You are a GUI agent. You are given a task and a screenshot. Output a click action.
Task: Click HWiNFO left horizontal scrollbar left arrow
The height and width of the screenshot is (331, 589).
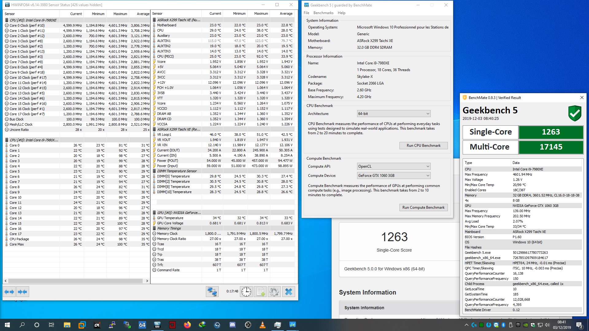(6, 281)
